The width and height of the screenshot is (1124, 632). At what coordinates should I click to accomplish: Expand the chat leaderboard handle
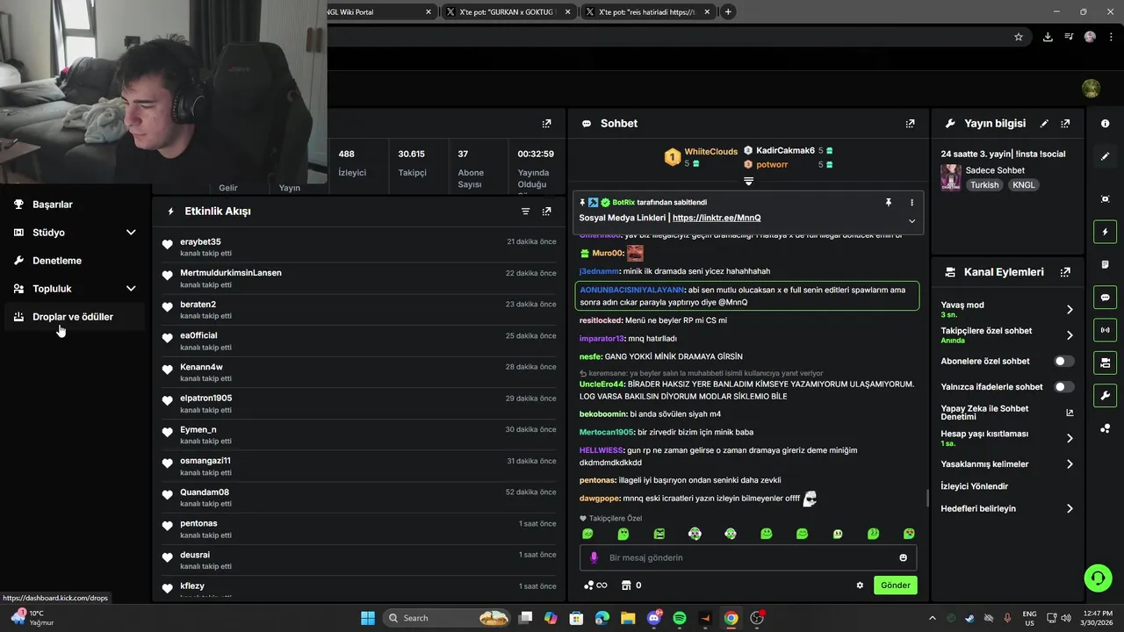click(x=748, y=181)
